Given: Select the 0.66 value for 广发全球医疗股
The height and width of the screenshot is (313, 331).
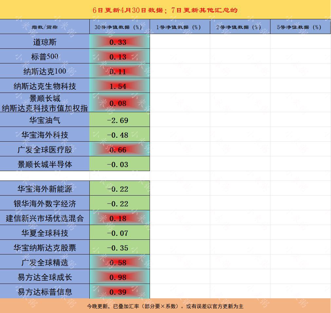Looking at the screenshot, I should pyautogui.click(x=120, y=149).
